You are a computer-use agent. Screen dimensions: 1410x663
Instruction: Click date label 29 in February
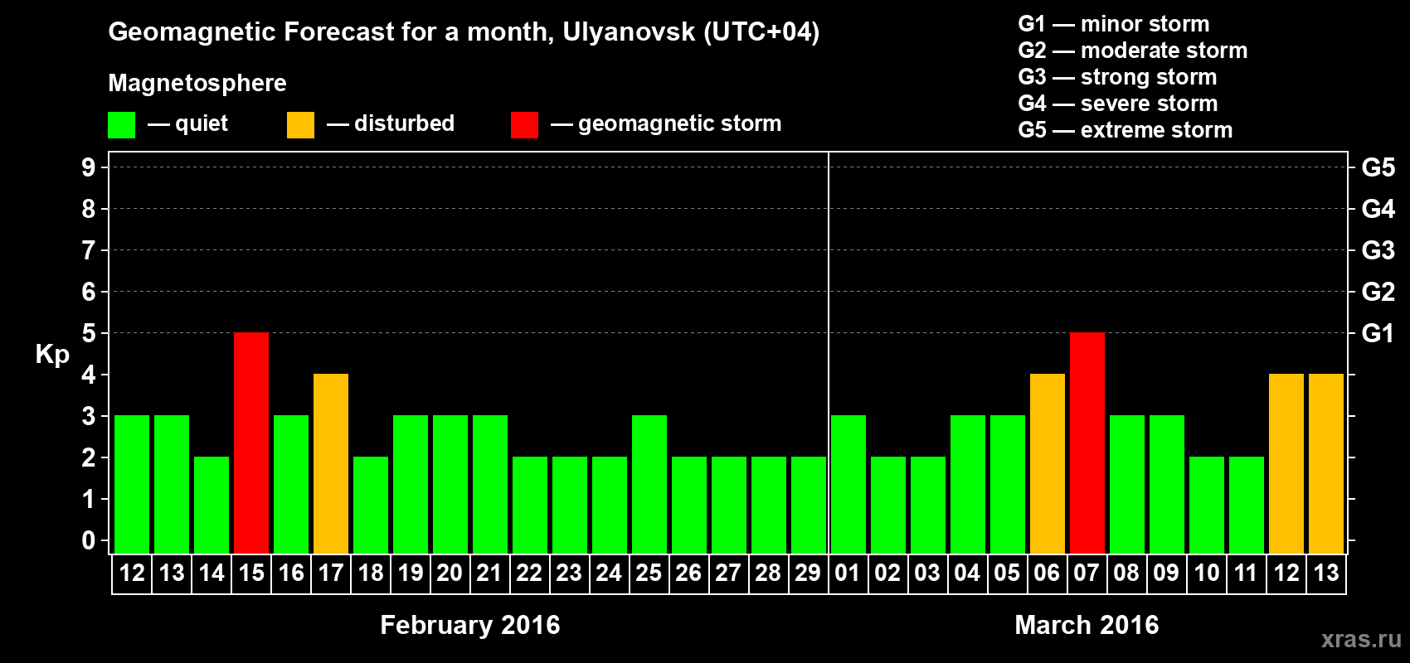809,573
